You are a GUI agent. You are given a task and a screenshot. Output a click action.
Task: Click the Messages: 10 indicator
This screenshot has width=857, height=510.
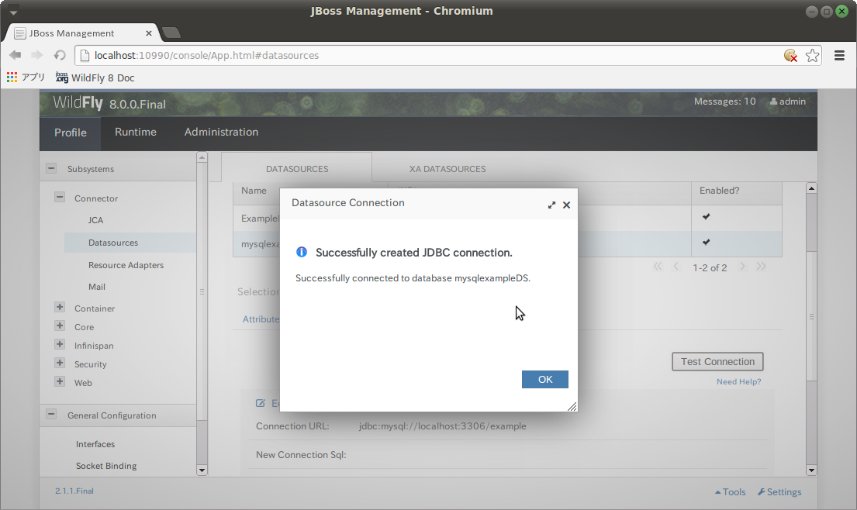tap(724, 102)
